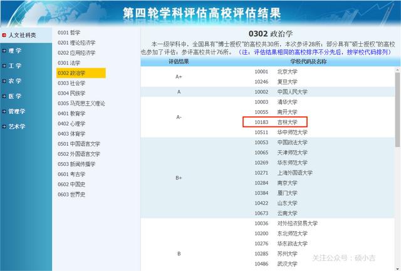Viewport: 401px width, 271px height.
Task: Click the scrollbar up arrow of results table
Action: click(x=397, y=69)
